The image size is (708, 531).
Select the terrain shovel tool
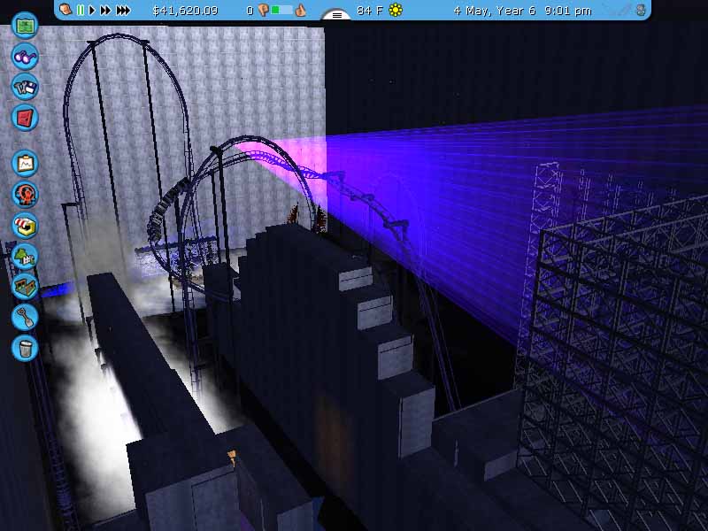[25, 318]
